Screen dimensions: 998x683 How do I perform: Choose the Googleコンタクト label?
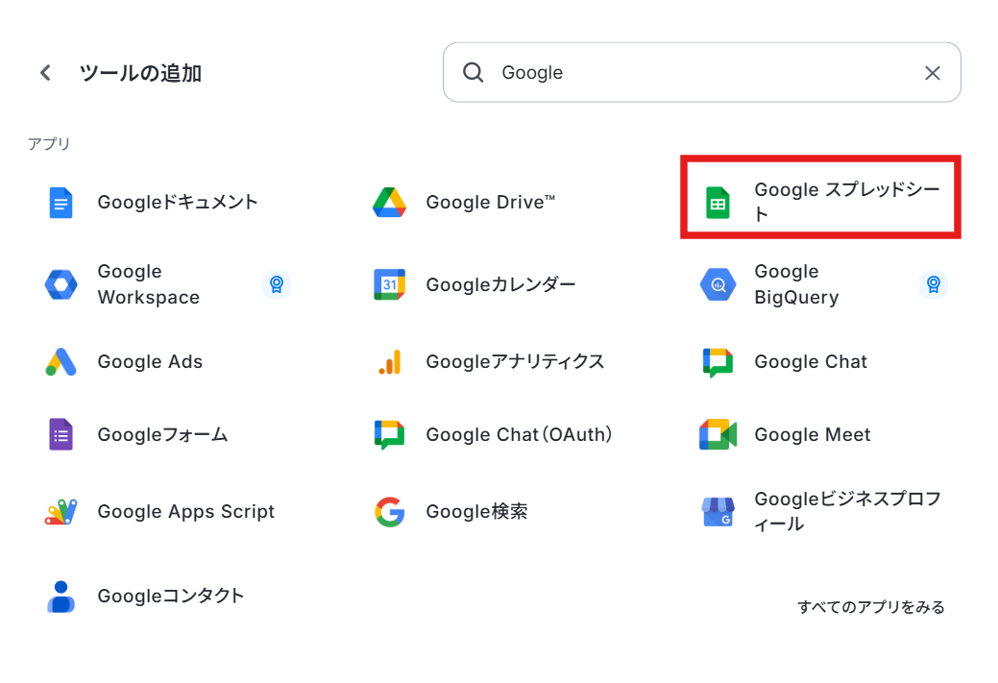pyautogui.click(x=171, y=597)
